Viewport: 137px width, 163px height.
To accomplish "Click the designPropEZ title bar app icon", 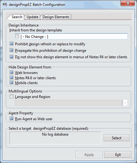I will 5,5.
